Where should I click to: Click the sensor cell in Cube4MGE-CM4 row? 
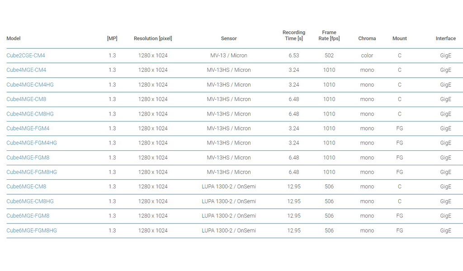coord(229,70)
